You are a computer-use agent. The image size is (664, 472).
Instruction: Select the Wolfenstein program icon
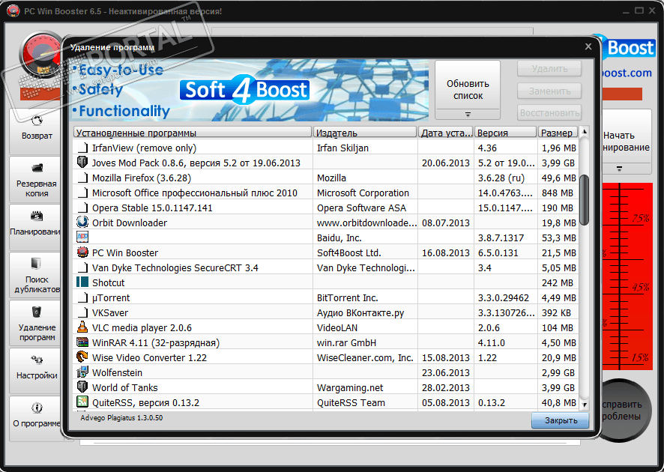click(x=82, y=372)
